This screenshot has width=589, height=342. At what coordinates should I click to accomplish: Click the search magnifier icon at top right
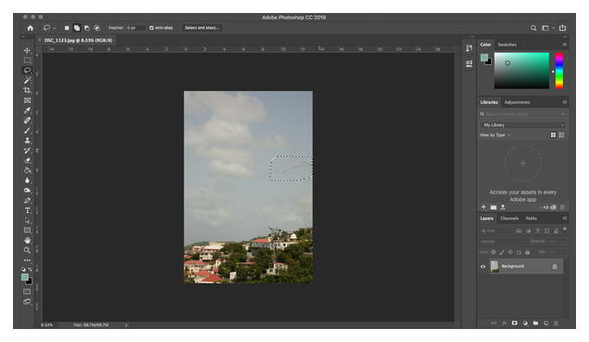(x=534, y=28)
